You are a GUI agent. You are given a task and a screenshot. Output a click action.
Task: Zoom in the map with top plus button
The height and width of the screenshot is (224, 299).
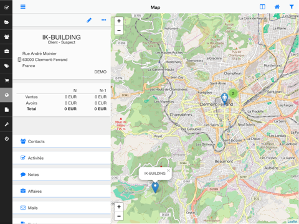pos(119,21)
